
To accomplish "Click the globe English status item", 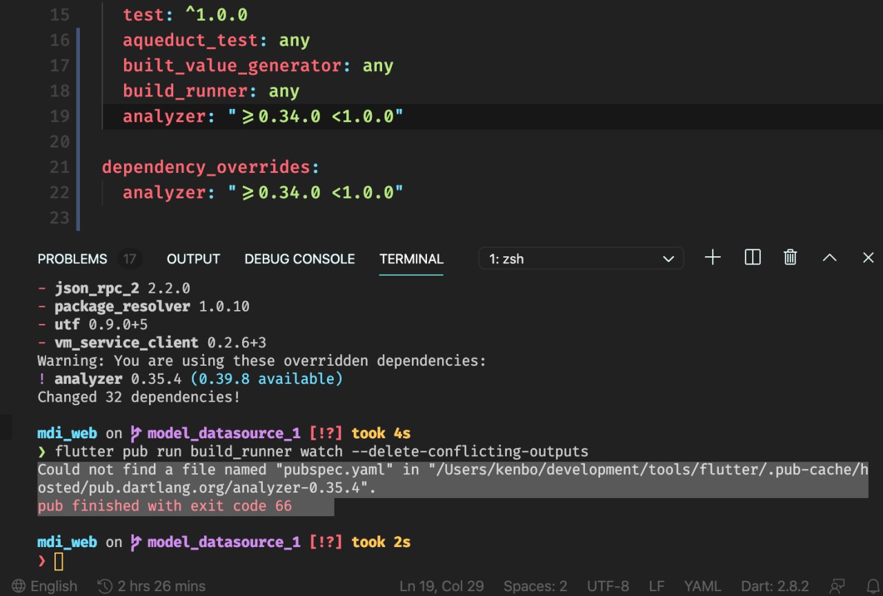I will click(x=45, y=586).
